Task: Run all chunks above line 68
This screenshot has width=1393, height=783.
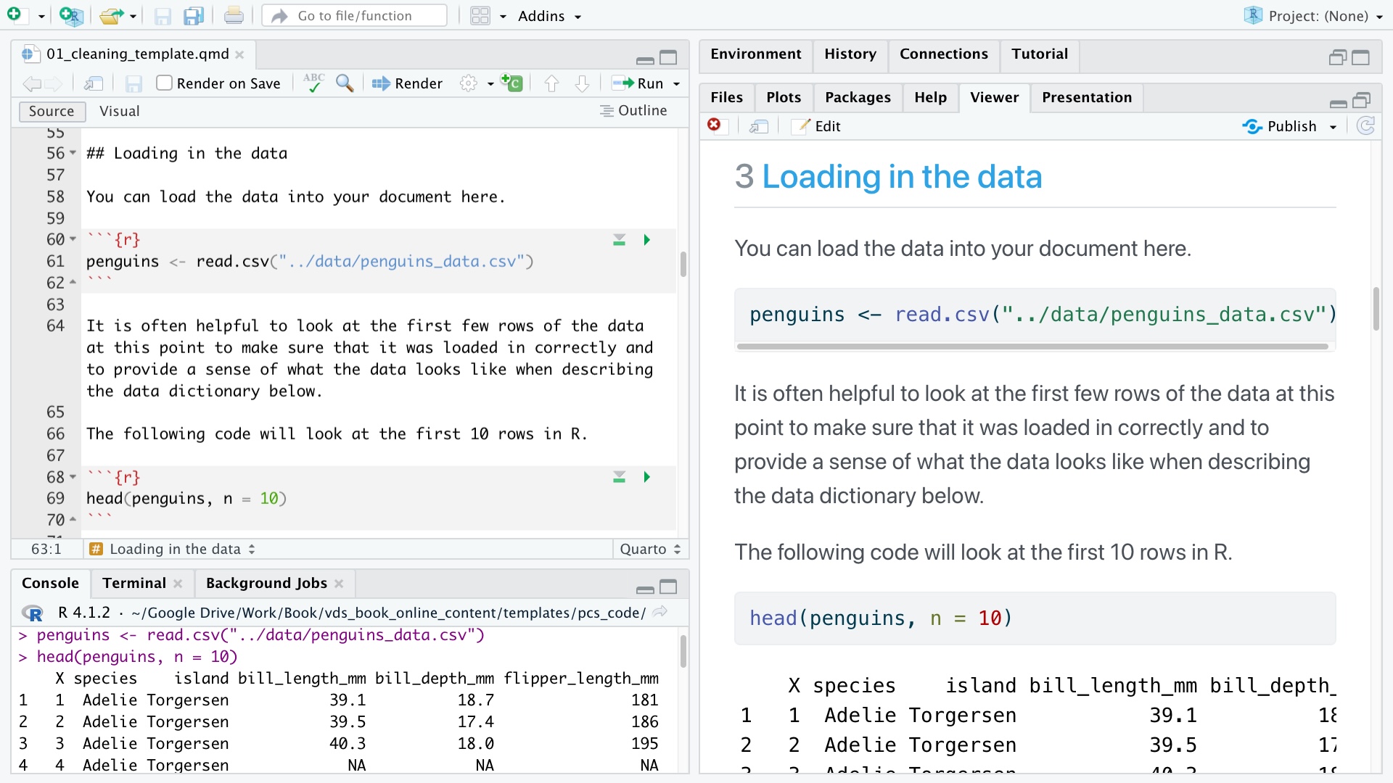Action: 619,477
